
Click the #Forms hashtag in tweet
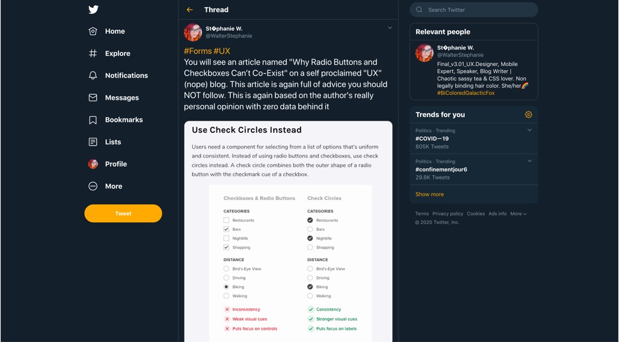click(197, 51)
